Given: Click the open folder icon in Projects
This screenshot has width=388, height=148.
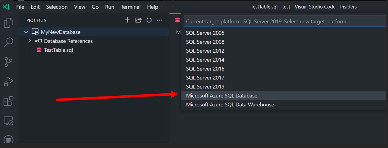Looking at the screenshot, I should pos(138,20).
